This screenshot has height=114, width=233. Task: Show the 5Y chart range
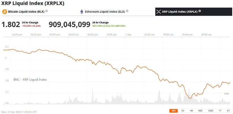[228, 111]
